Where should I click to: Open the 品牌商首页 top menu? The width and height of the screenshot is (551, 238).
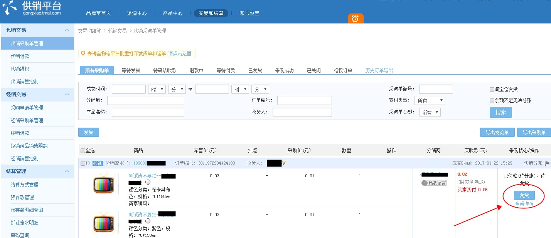[98, 13]
